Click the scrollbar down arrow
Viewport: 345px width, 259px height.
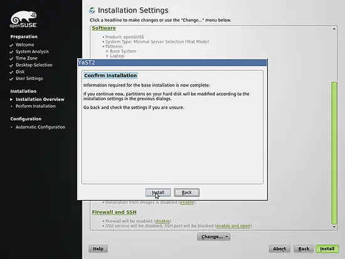[x=334, y=227]
